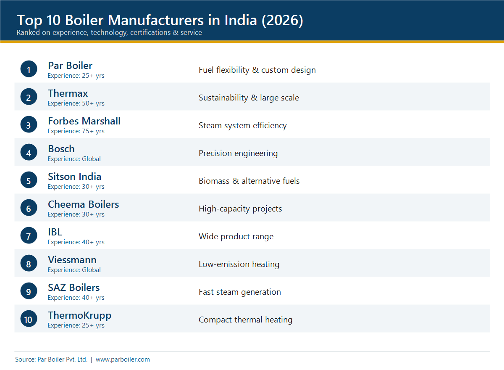Viewport: 504px width, 370px height.
Task: Select the Cheema Boilers company name
Action: [84, 204]
